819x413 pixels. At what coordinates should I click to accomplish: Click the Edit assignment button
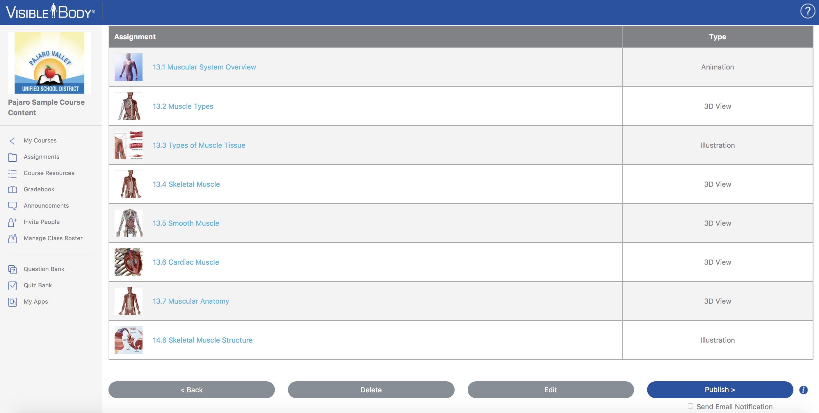(550, 390)
